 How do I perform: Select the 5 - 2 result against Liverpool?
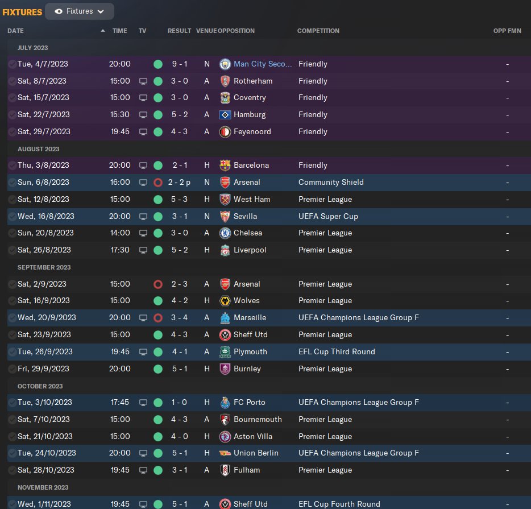point(180,250)
